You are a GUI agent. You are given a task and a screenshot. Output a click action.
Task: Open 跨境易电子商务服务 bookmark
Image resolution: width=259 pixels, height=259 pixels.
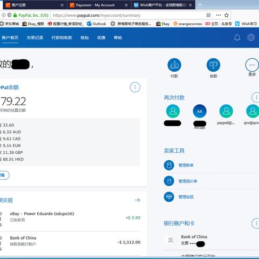[x=131, y=24]
